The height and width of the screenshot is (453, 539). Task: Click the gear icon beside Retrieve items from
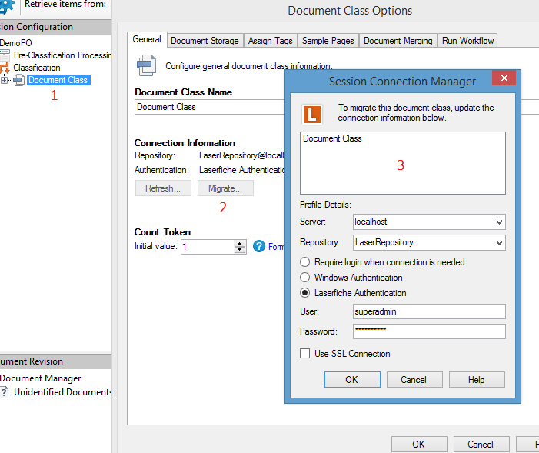7,7
